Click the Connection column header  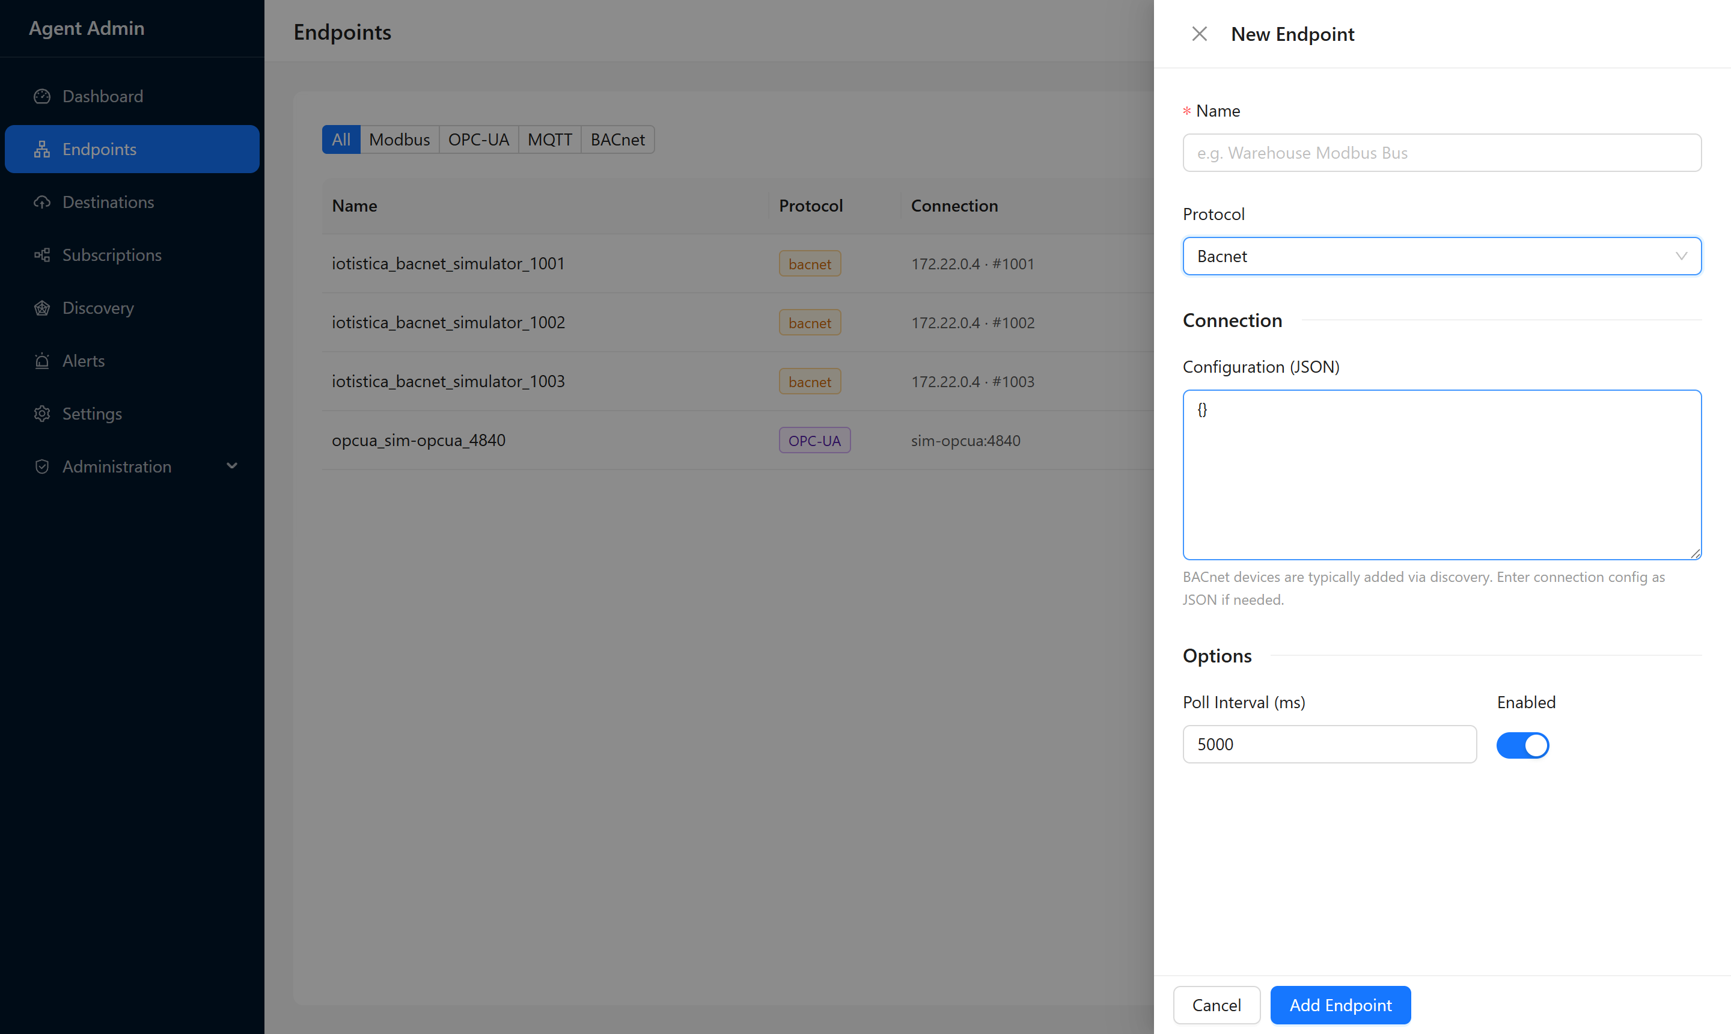[954, 206]
